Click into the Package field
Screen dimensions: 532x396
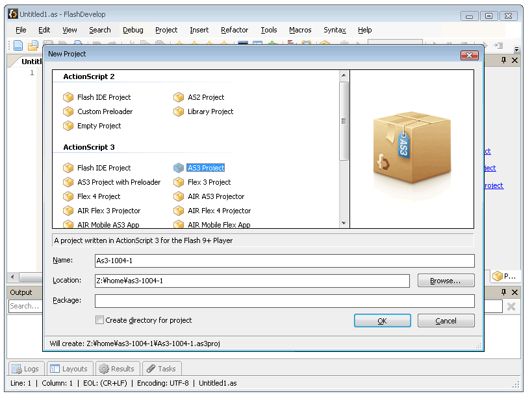pyautogui.click(x=285, y=301)
